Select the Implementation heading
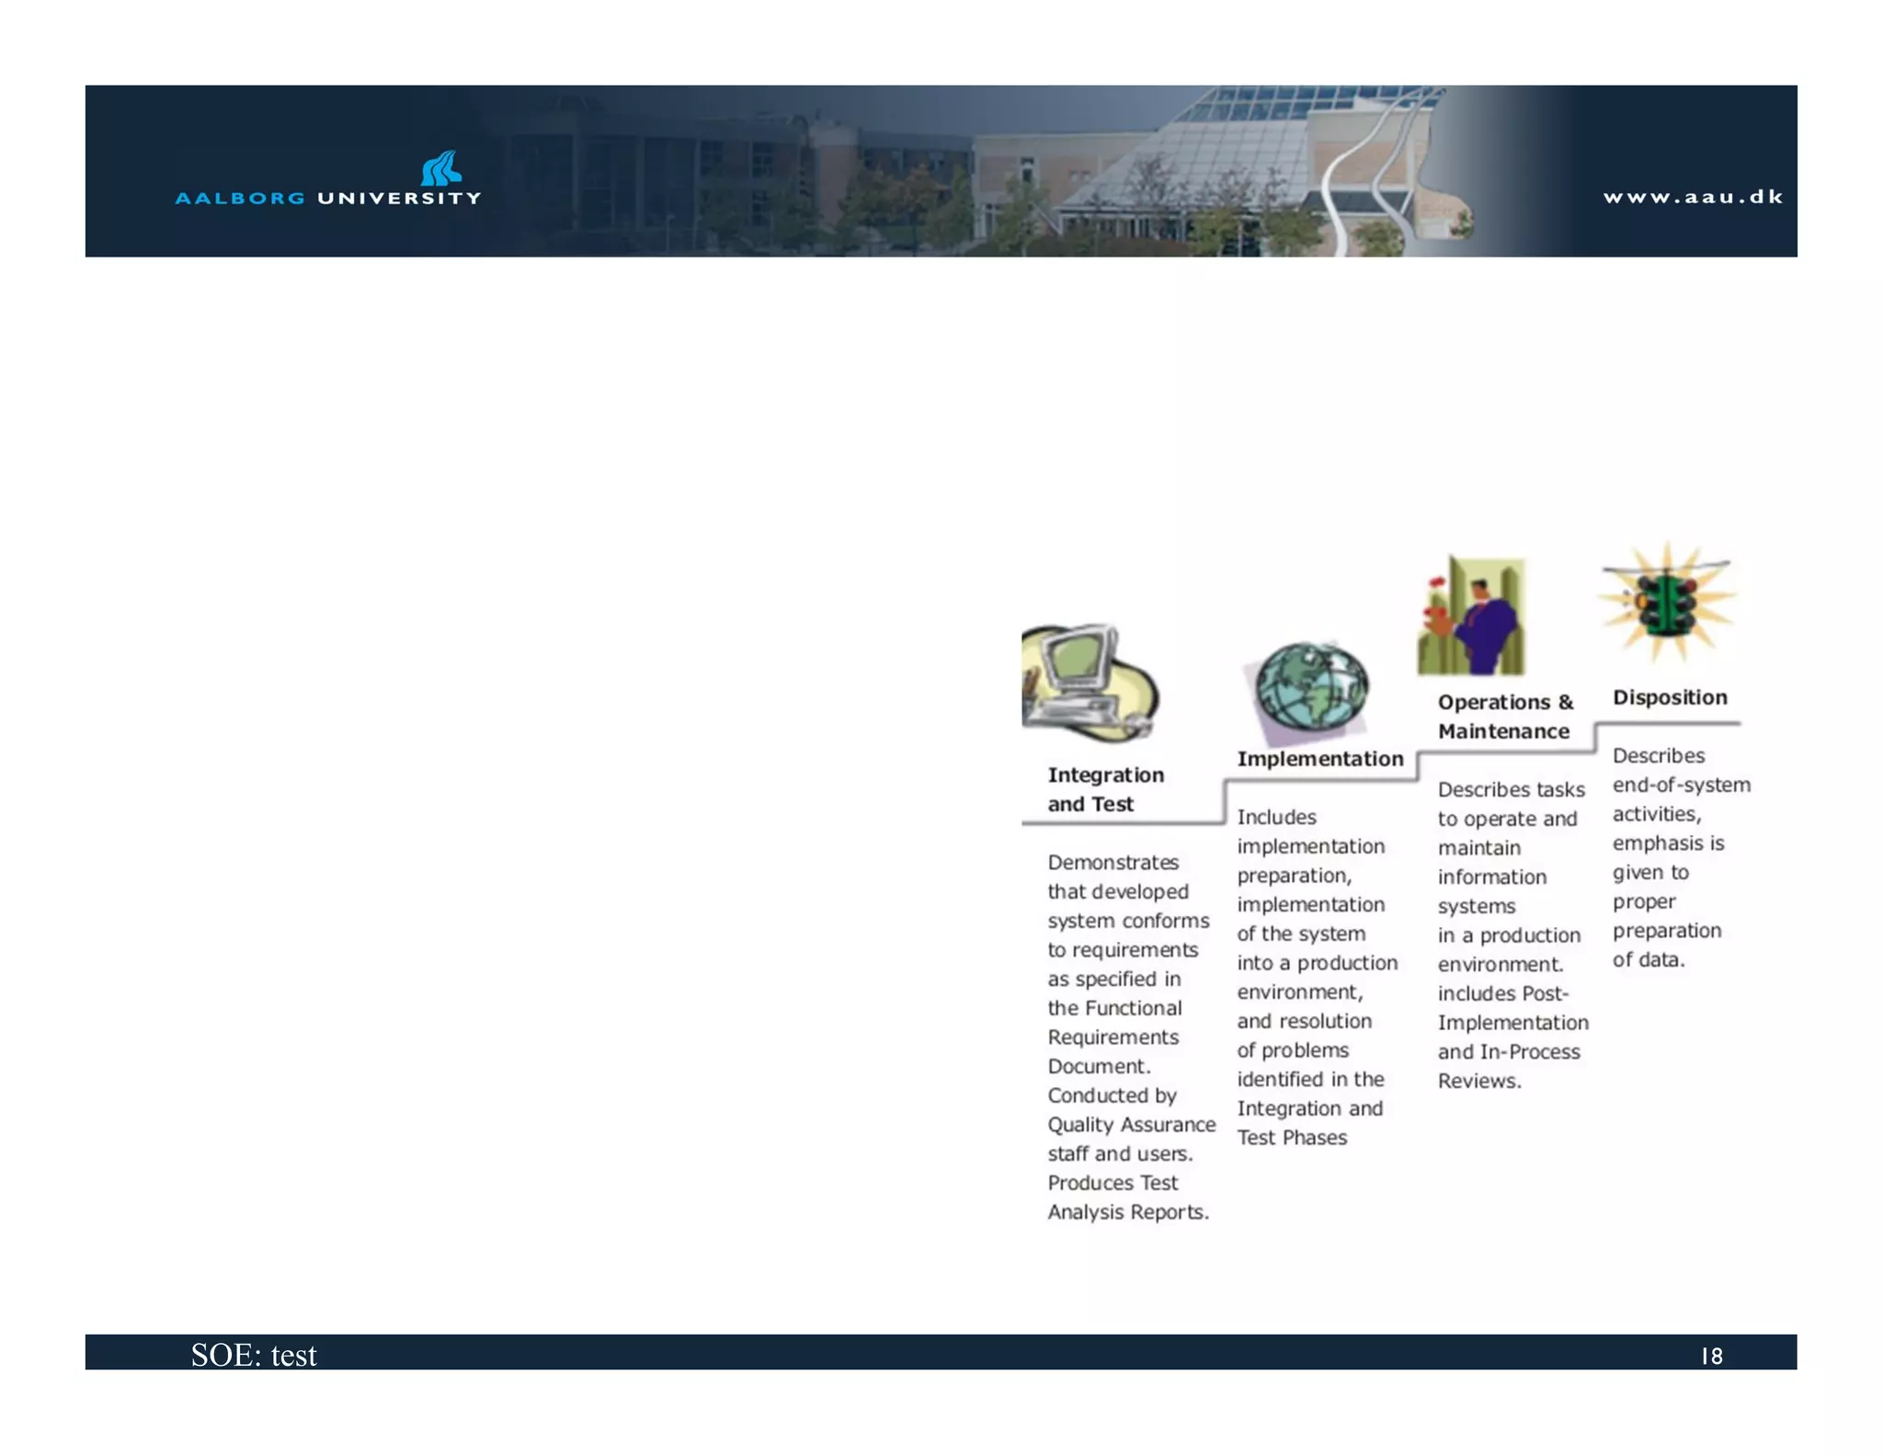Screen dimensions: 1883x1455 [1319, 759]
